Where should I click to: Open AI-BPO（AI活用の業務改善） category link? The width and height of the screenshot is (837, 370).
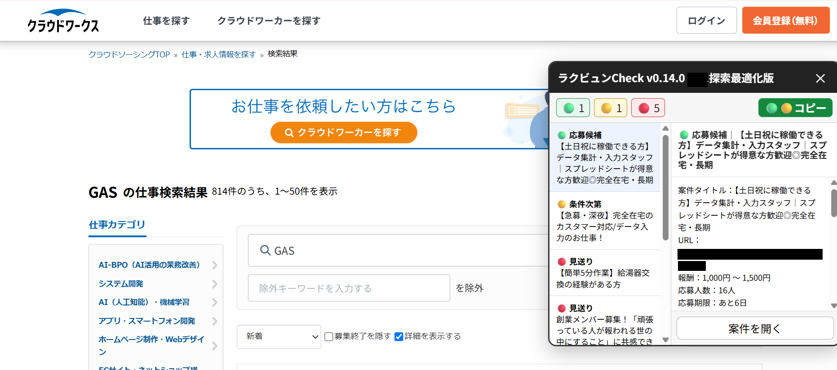[149, 265]
